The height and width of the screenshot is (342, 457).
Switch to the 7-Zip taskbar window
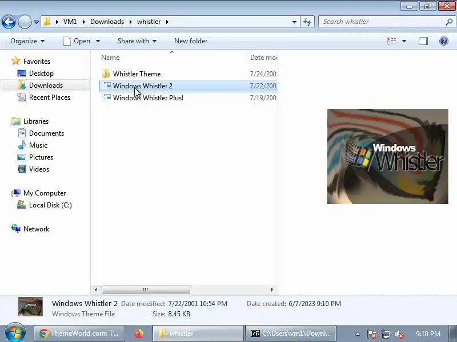pyautogui.click(x=291, y=333)
